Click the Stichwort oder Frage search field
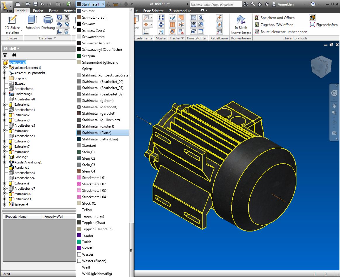The image size is (340, 277). pos(215,4)
